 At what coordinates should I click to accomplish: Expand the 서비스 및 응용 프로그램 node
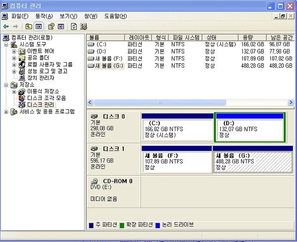pyautogui.click(x=6, y=112)
